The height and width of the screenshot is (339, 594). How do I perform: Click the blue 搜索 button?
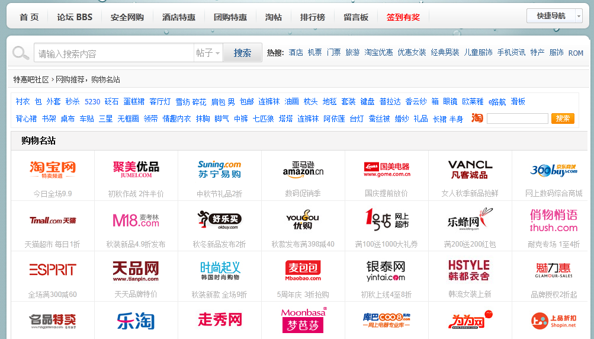[x=242, y=53]
